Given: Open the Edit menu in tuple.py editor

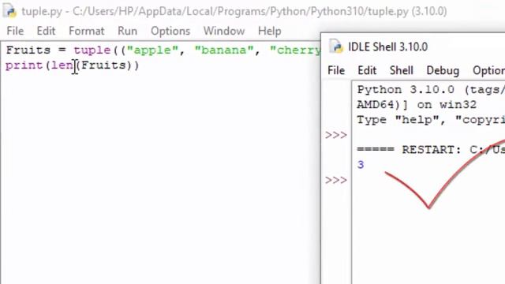Looking at the screenshot, I should pyautogui.click(x=46, y=31).
